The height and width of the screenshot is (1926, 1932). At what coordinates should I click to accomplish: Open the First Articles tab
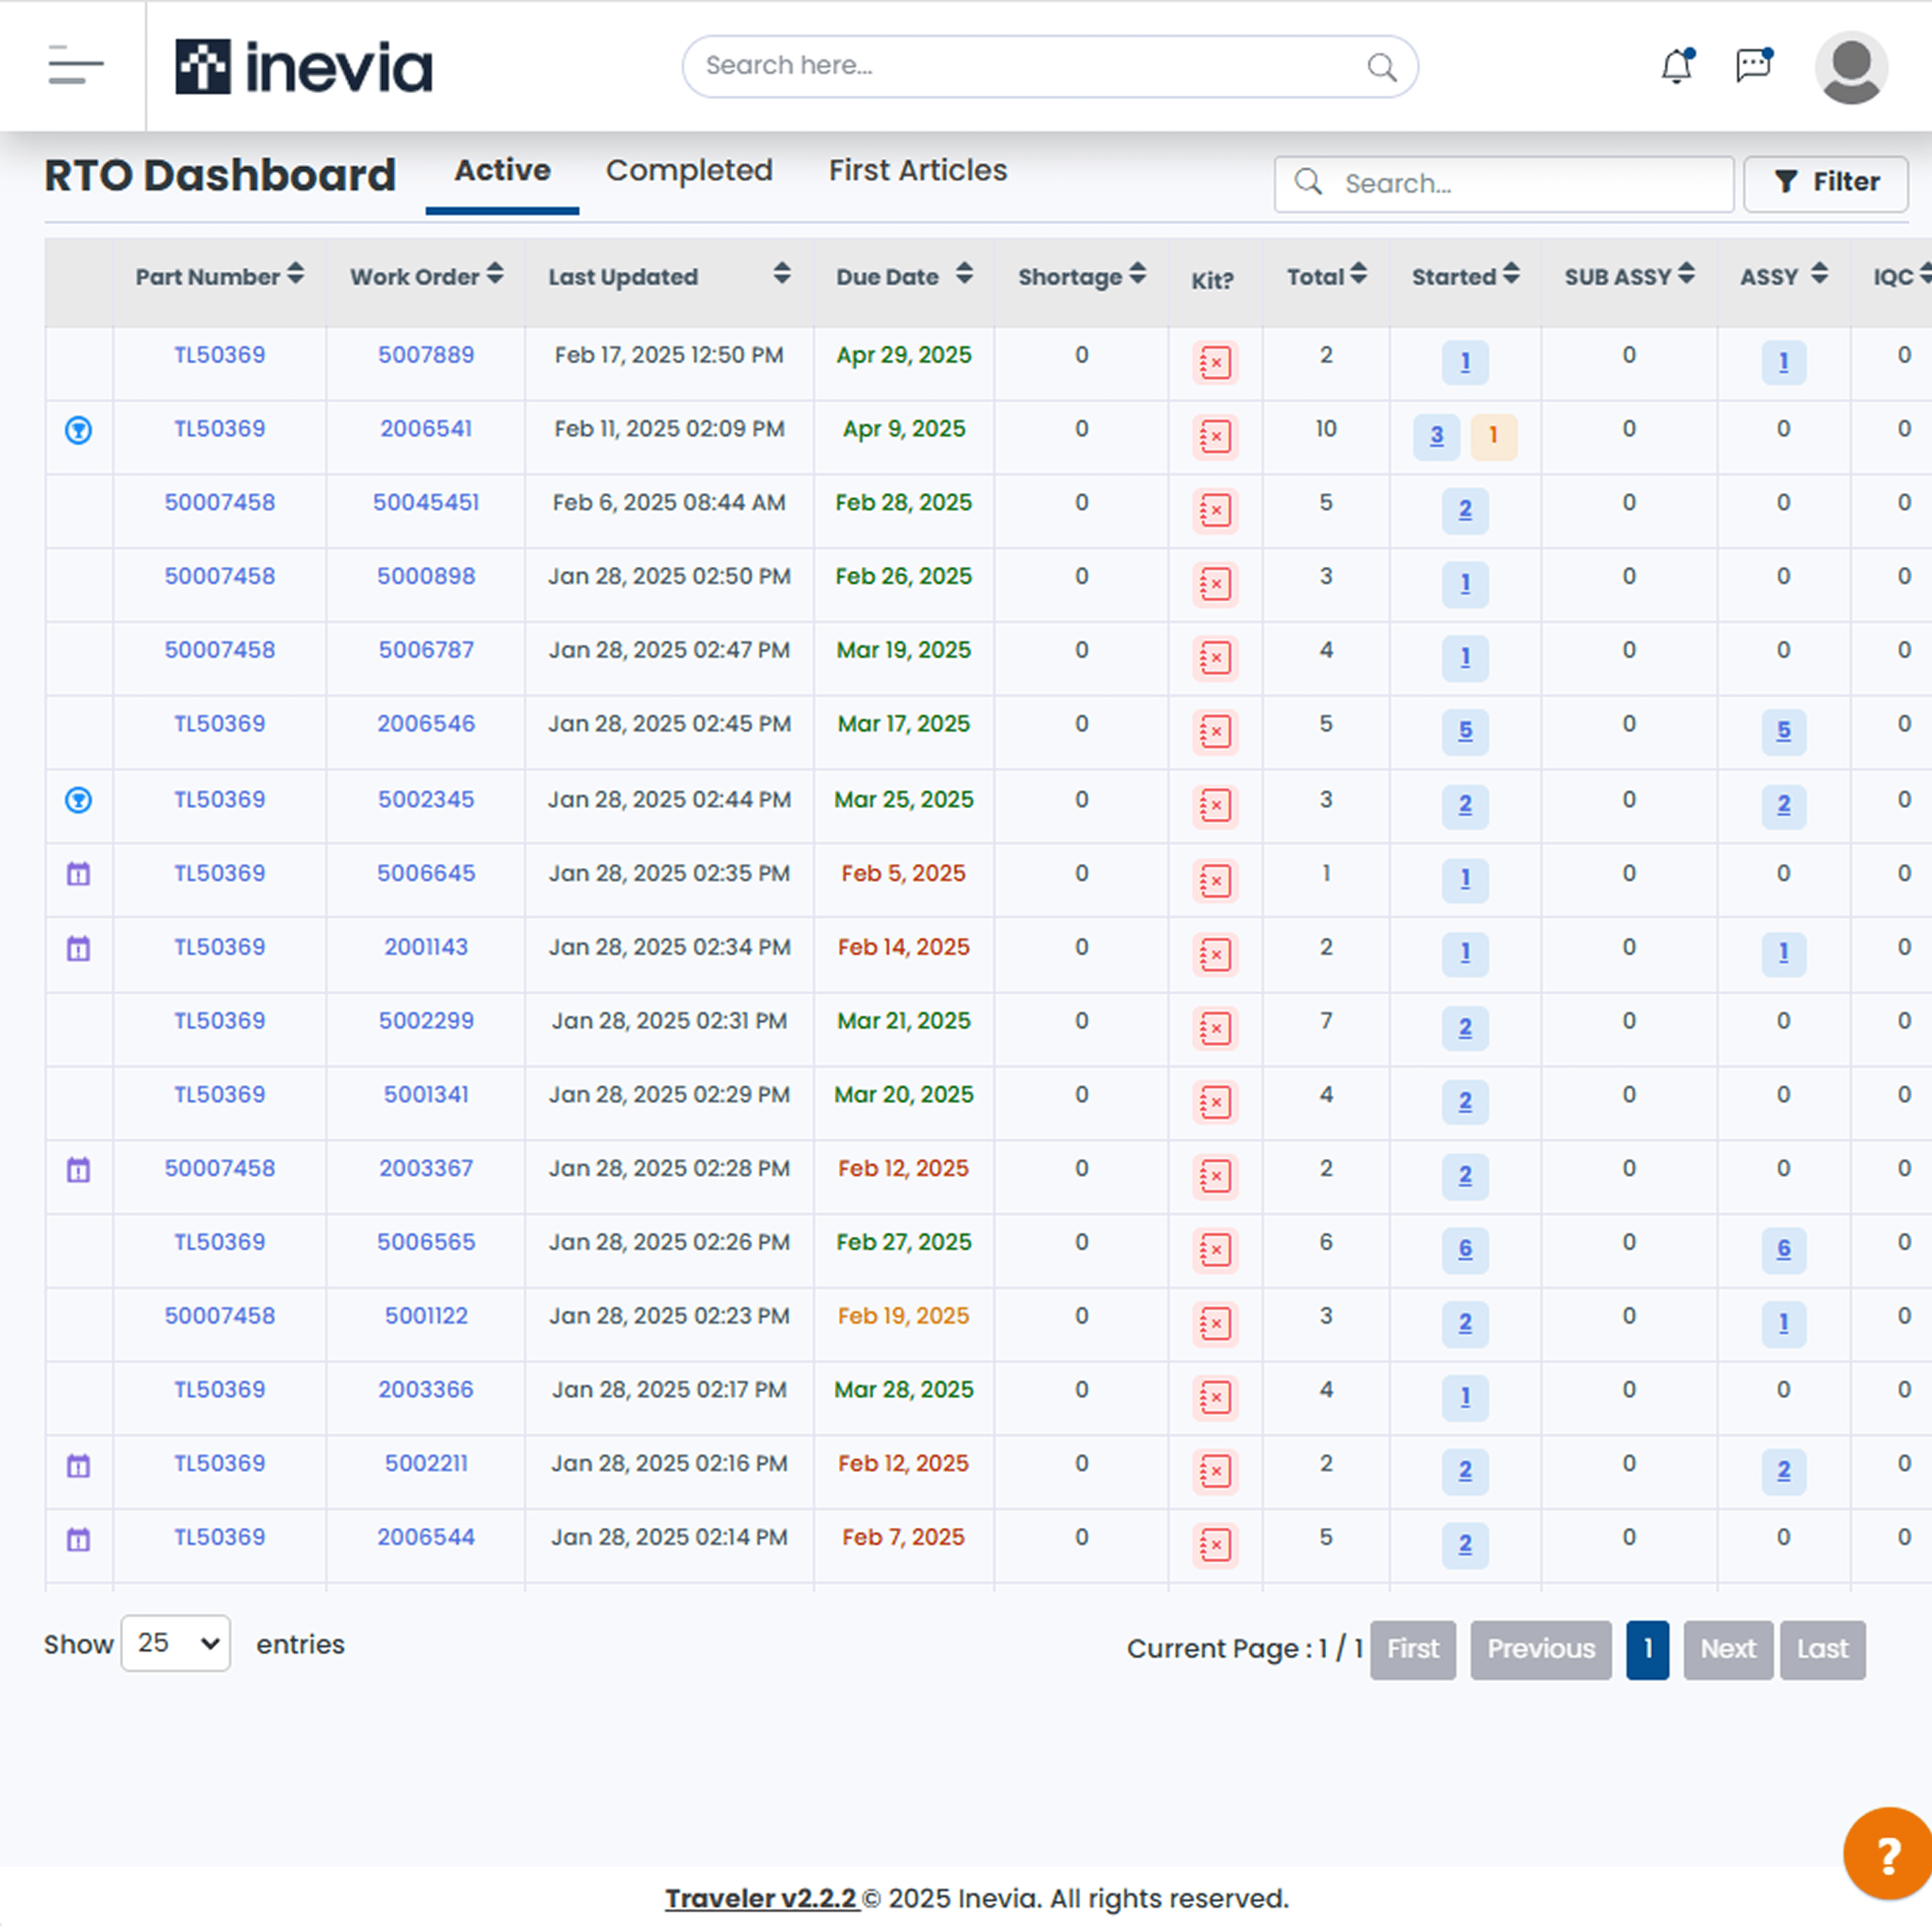(x=917, y=170)
